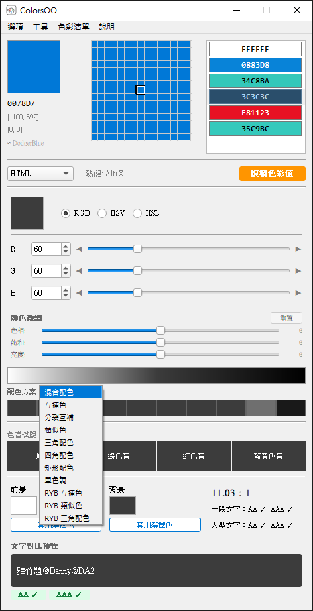Open the HTML format dropdown
The height and width of the screenshot is (611, 313).
pyautogui.click(x=40, y=174)
